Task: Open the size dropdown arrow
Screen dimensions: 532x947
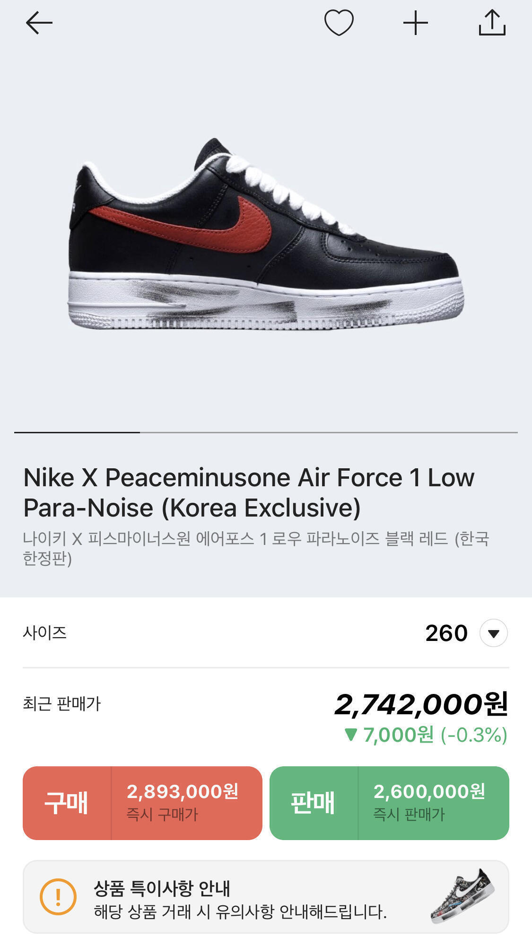Action: point(493,633)
